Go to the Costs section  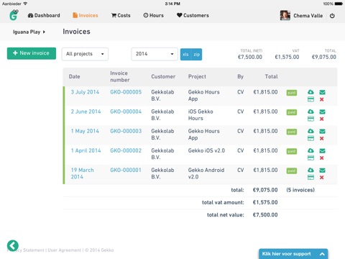point(121,15)
